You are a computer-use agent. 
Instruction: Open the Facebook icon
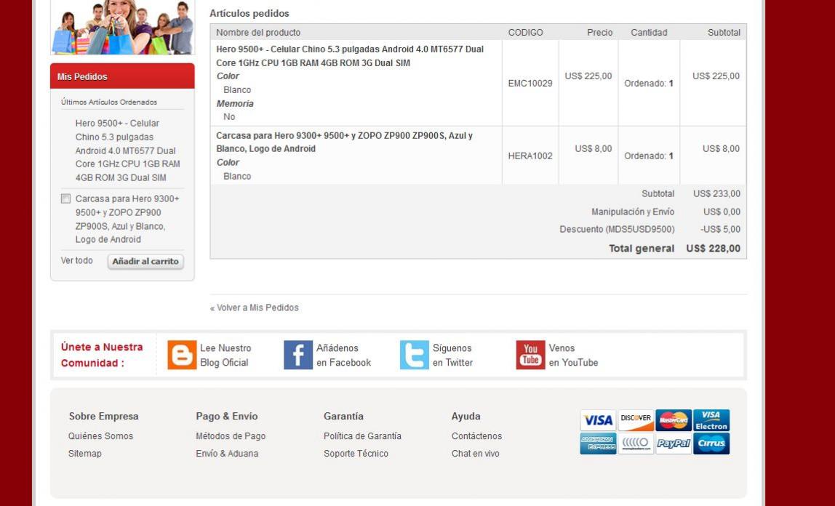(298, 355)
